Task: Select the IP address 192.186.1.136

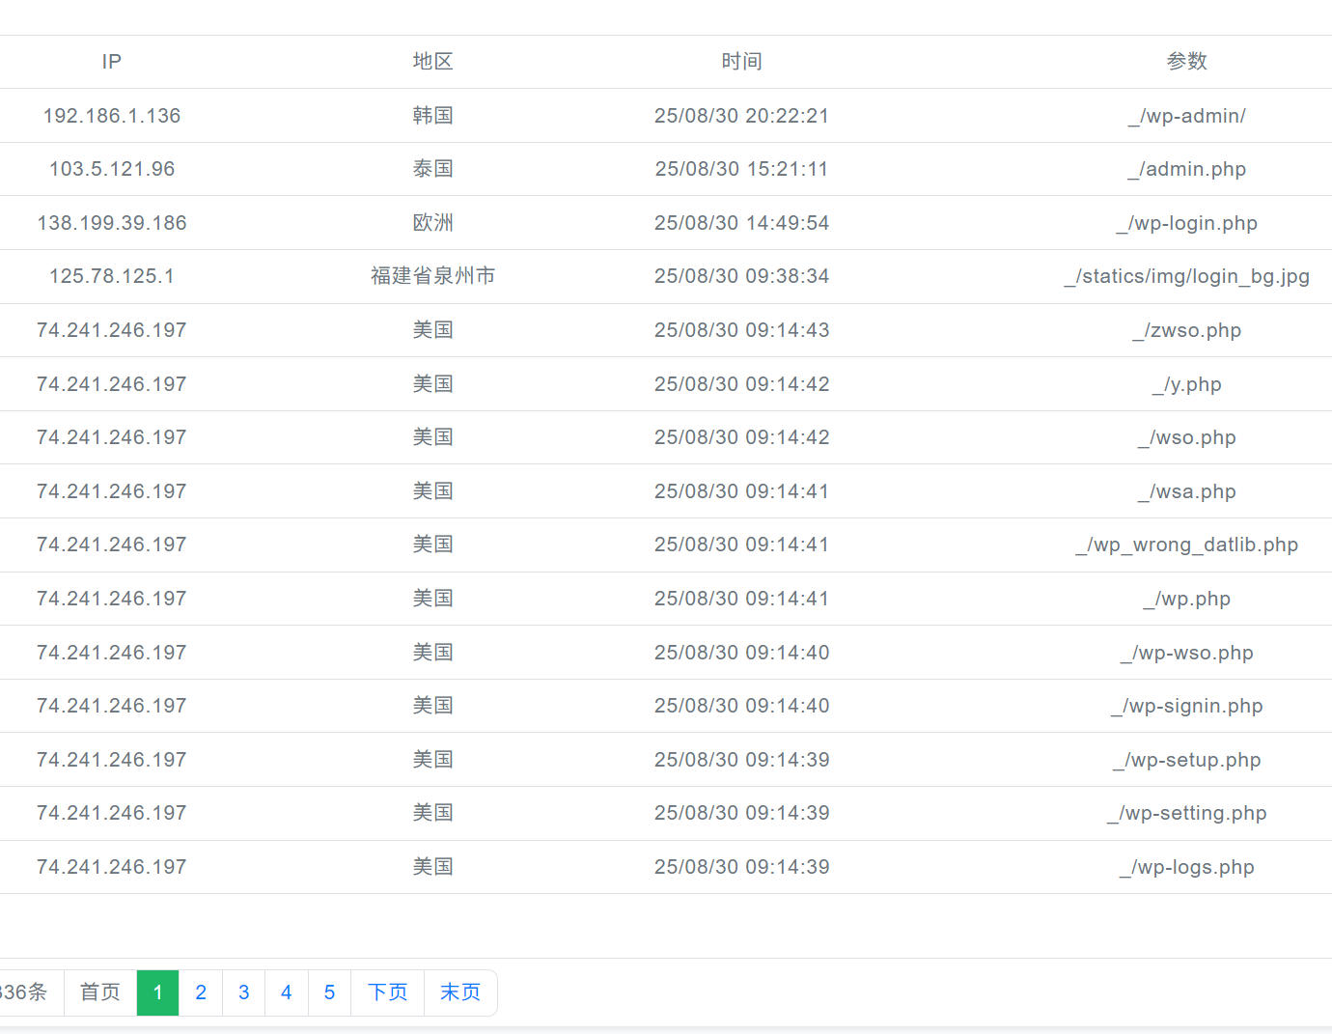Action: point(111,115)
